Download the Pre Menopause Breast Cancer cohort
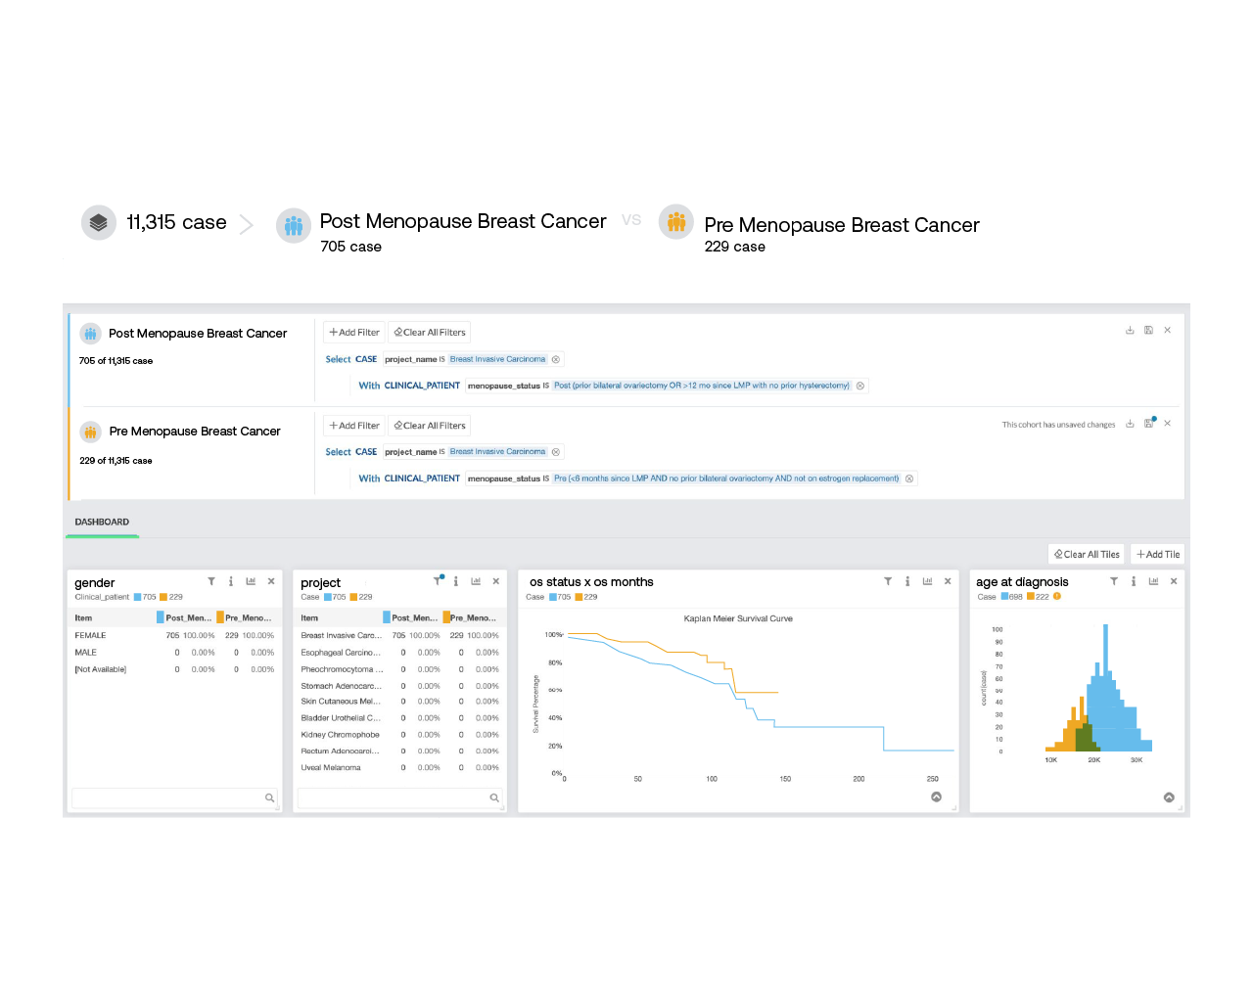The height and width of the screenshot is (1002, 1253). click(1130, 424)
